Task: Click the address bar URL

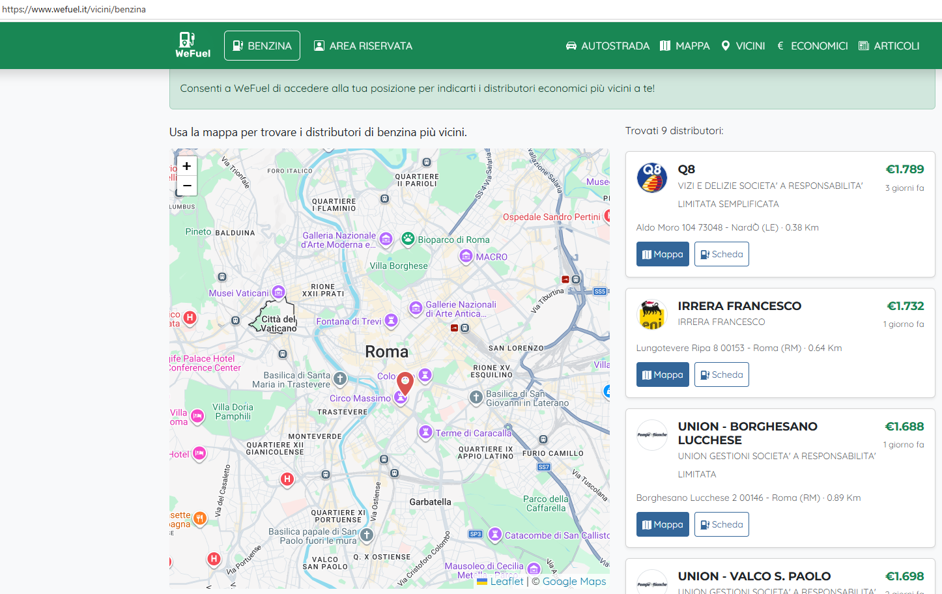Action: tap(74, 10)
